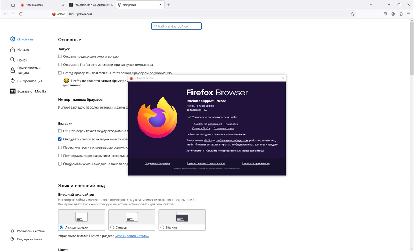Open Поддержка Firefox in the sidebar
The height and width of the screenshot is (251, 414).
27,239
